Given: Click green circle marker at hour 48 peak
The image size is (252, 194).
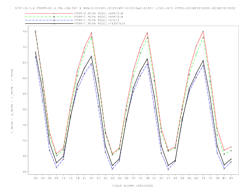Looking at the screenshot, I should coord(147,38).
